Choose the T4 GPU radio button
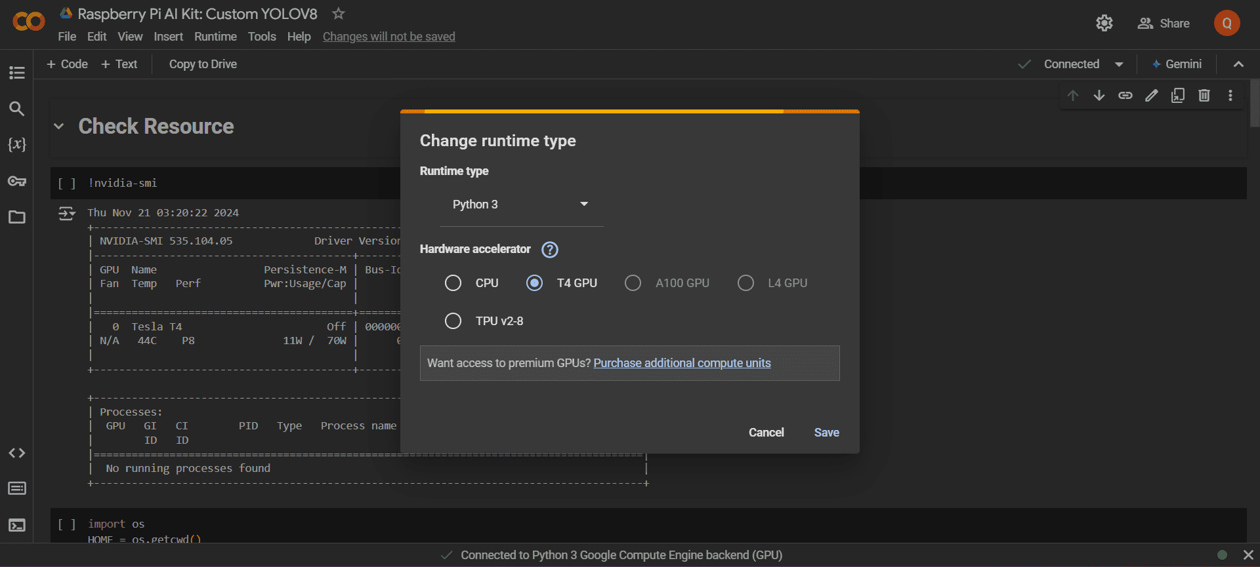This screenshot has height=567, width=1260. click(535, 283)
